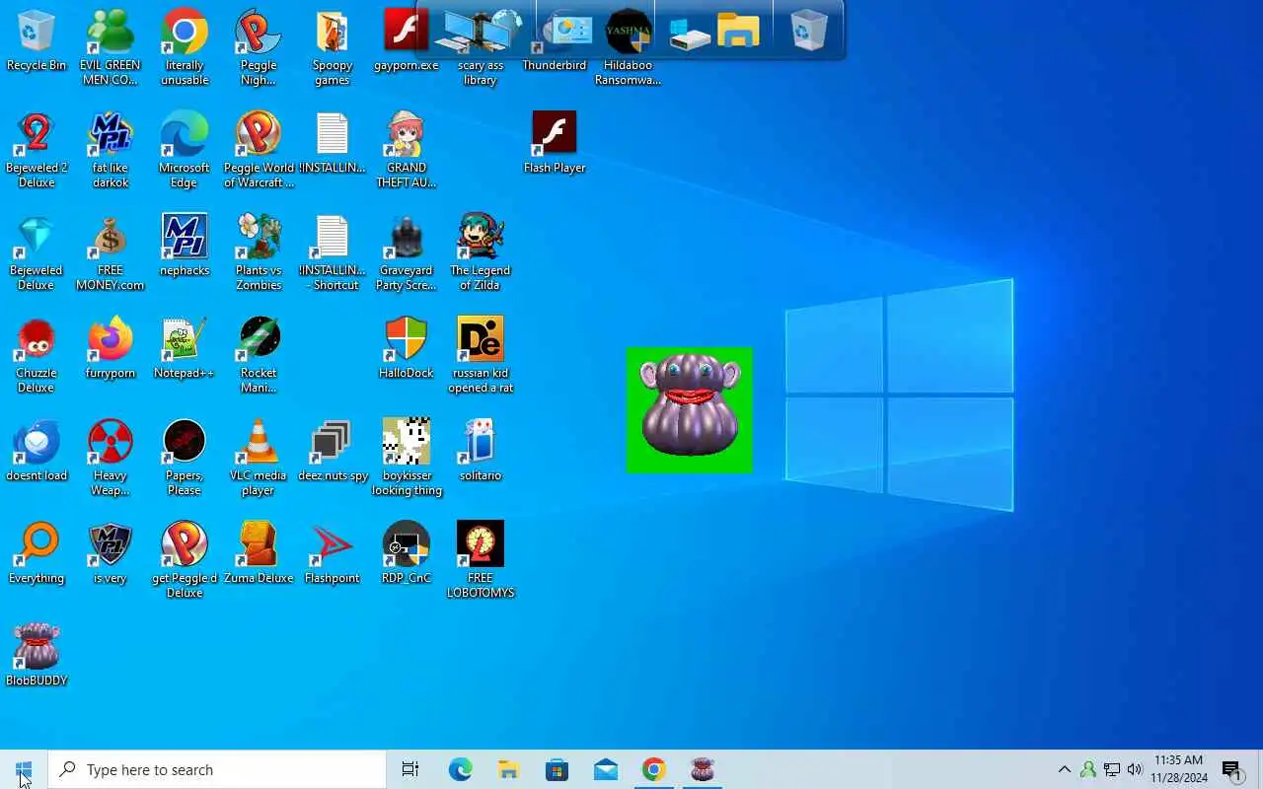Click the green user tray icon

(1088, 769)
